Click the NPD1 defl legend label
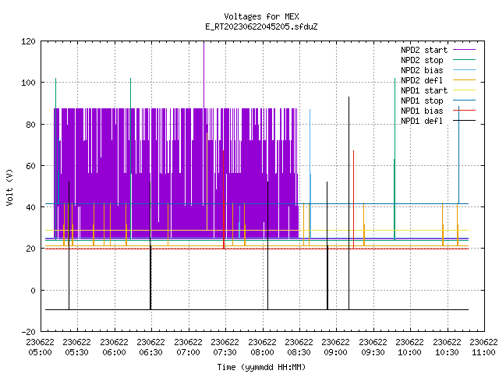The width and height of the screenshot is (499, 374). [422, 122]
